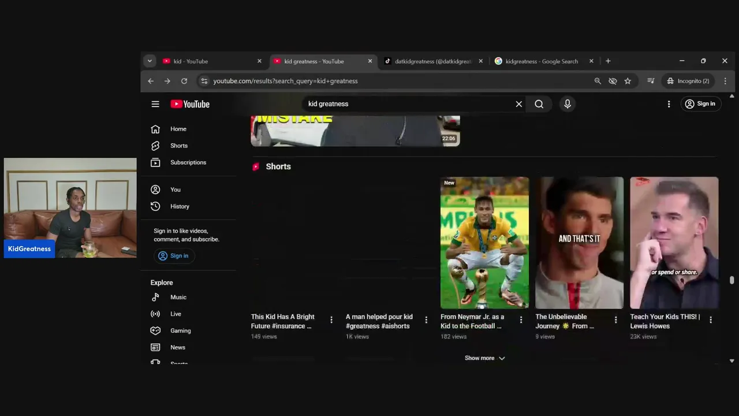Open media control icon in toolbar

pyautogui.click(x=651, y=81)
